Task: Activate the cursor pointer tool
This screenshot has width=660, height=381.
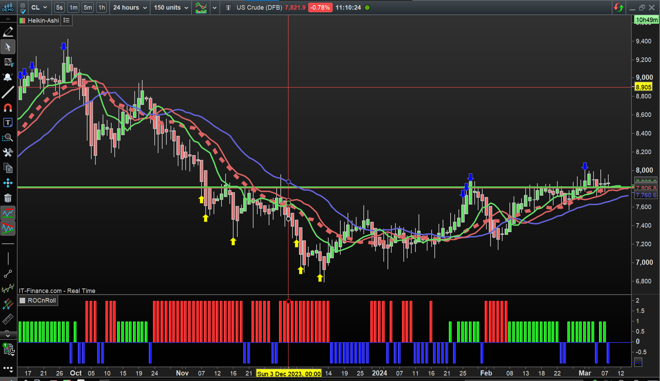Action: [8, 47]
